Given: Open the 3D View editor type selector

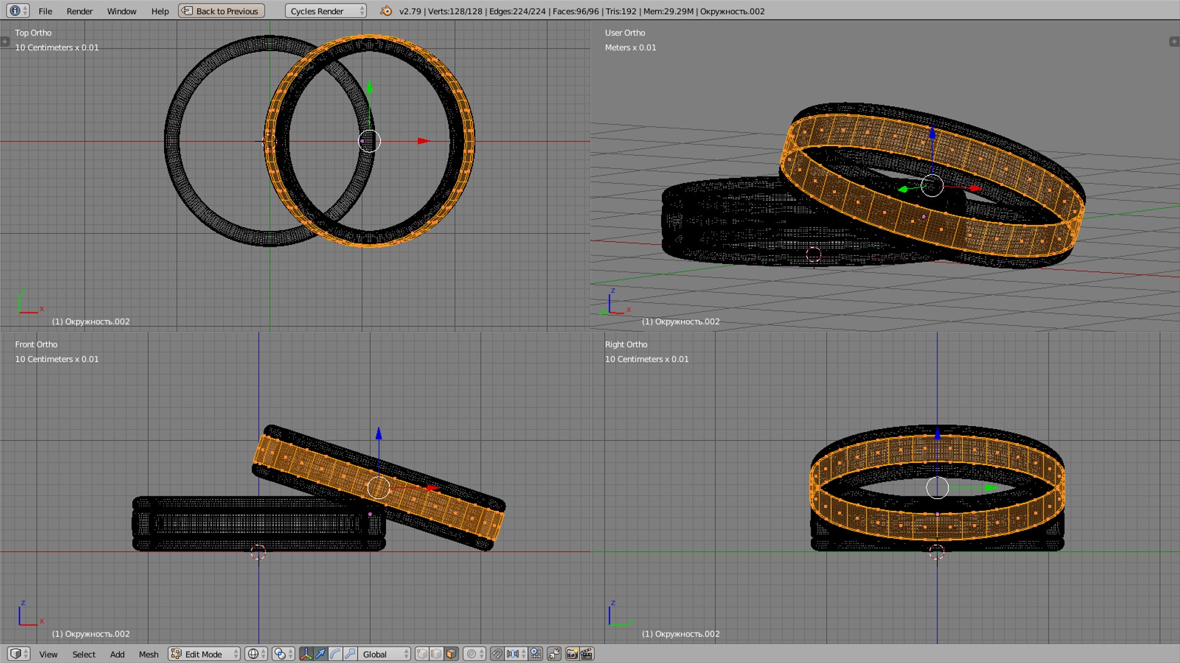Looking at the screenshot, I should (18, 654).
